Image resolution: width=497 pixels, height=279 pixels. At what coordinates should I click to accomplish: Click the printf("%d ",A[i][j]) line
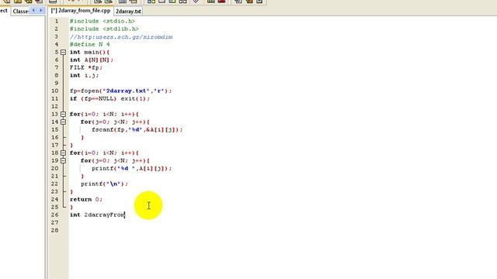(132, 169)
